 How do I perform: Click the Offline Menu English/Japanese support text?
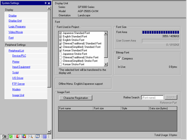(x=81, y=84)
